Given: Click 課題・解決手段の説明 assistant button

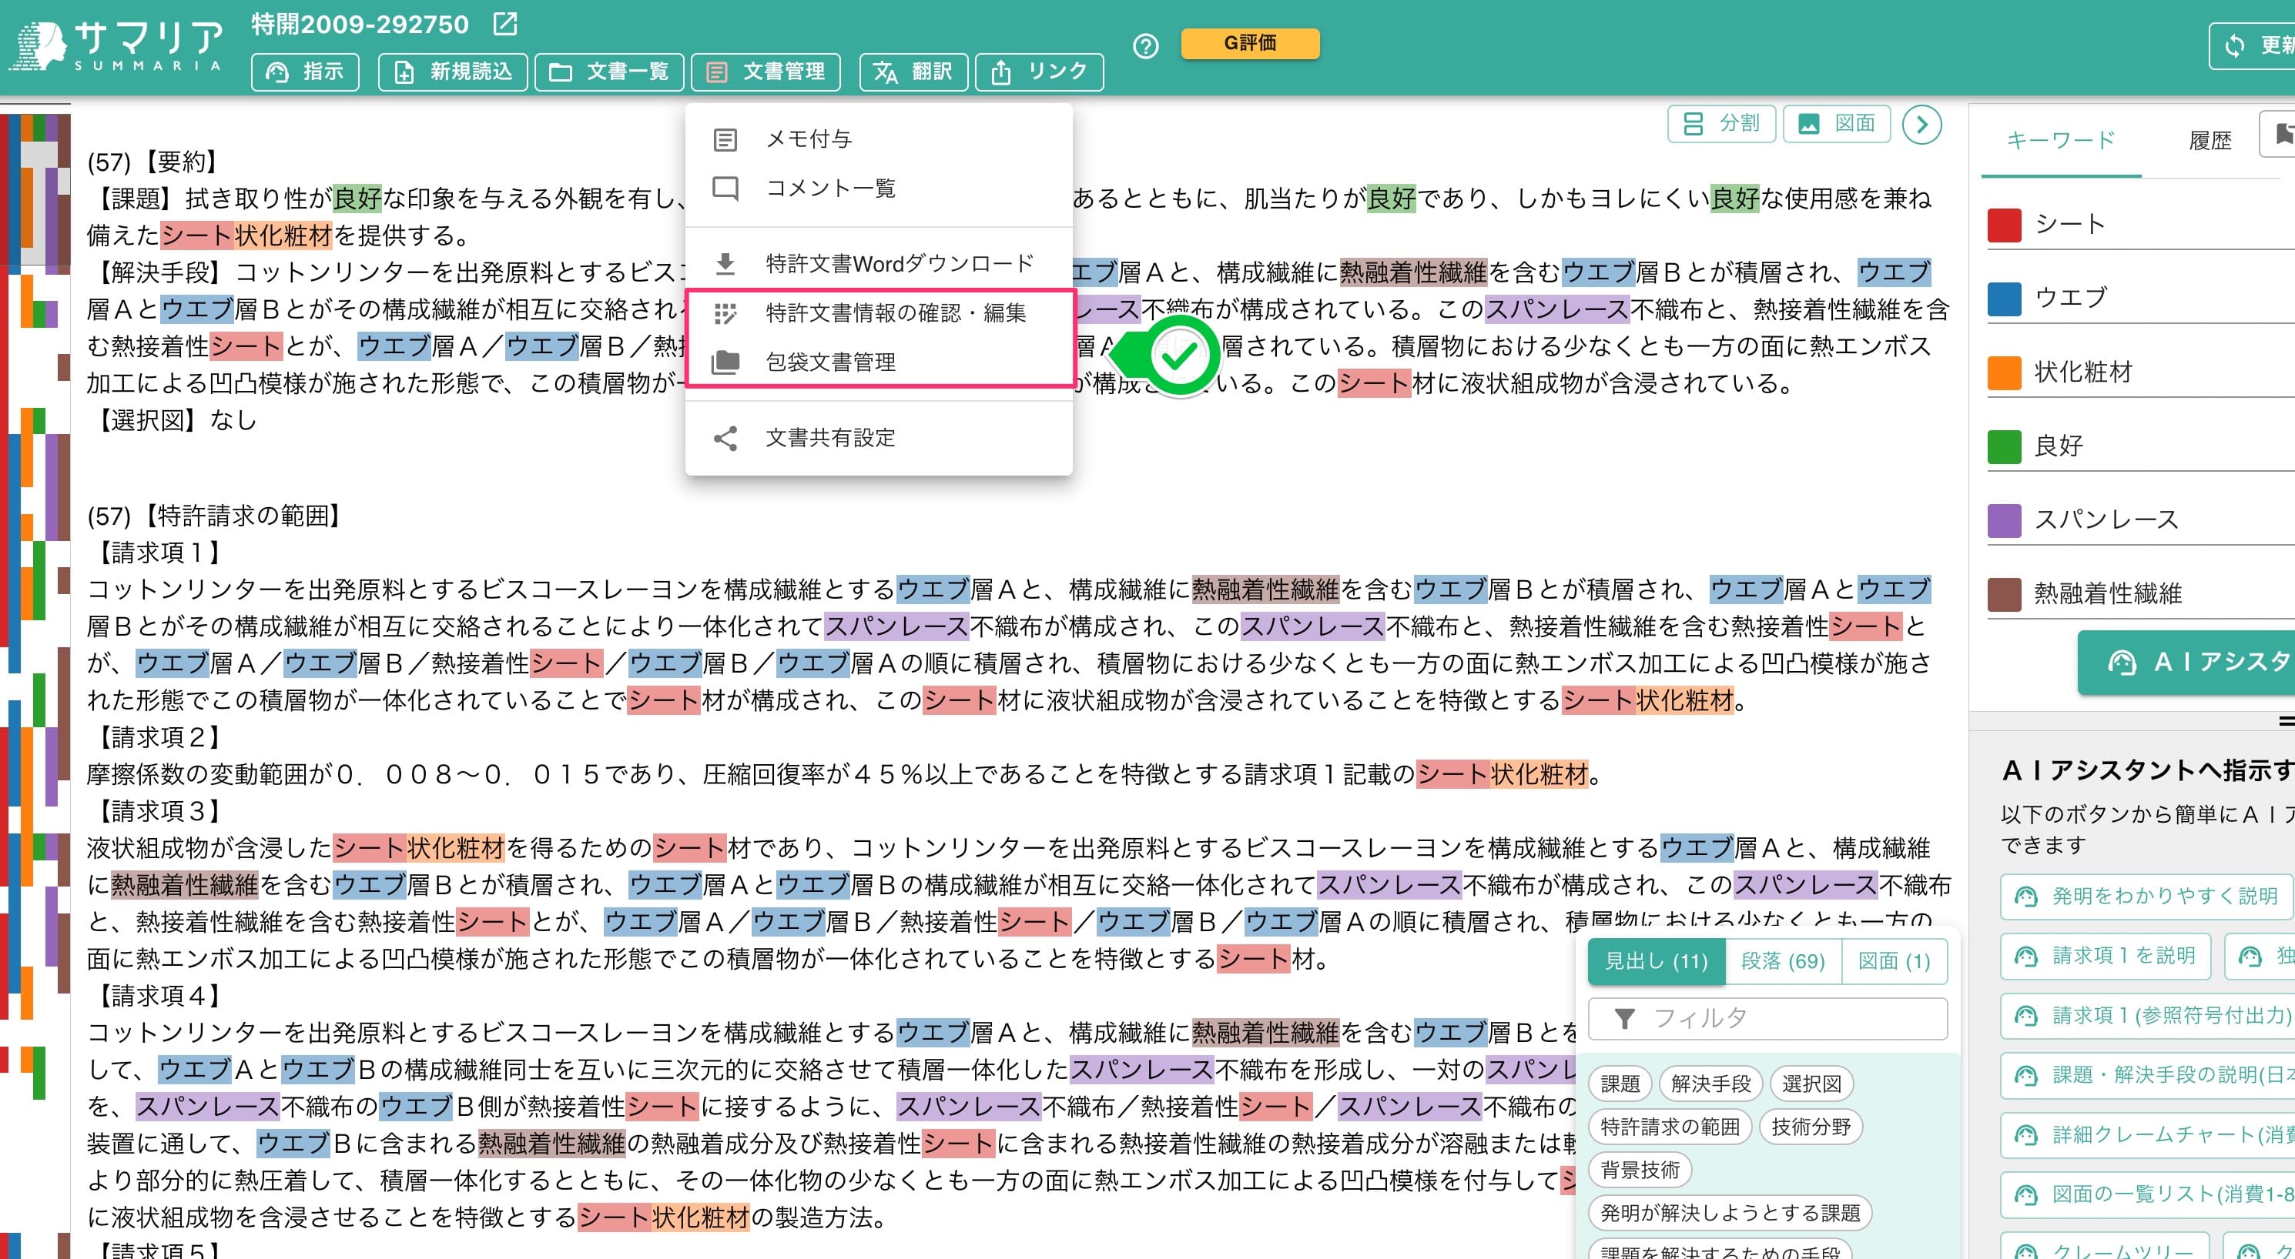Looking at the screenshot, I should [2148, 1075].
